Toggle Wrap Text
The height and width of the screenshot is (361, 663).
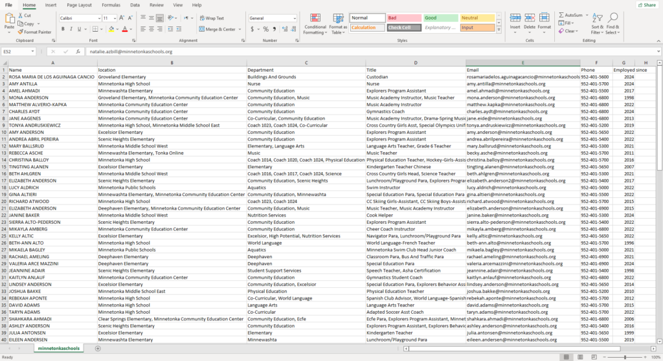coord(212,18)
